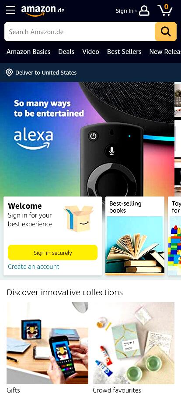
Task: Click the yellow search magnifier button
Action: (x=166, y=32)
